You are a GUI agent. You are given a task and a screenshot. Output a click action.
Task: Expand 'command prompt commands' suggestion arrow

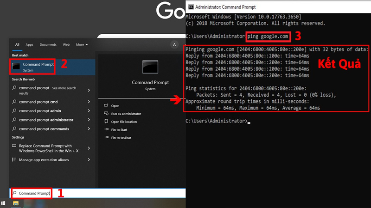point(89,129)
